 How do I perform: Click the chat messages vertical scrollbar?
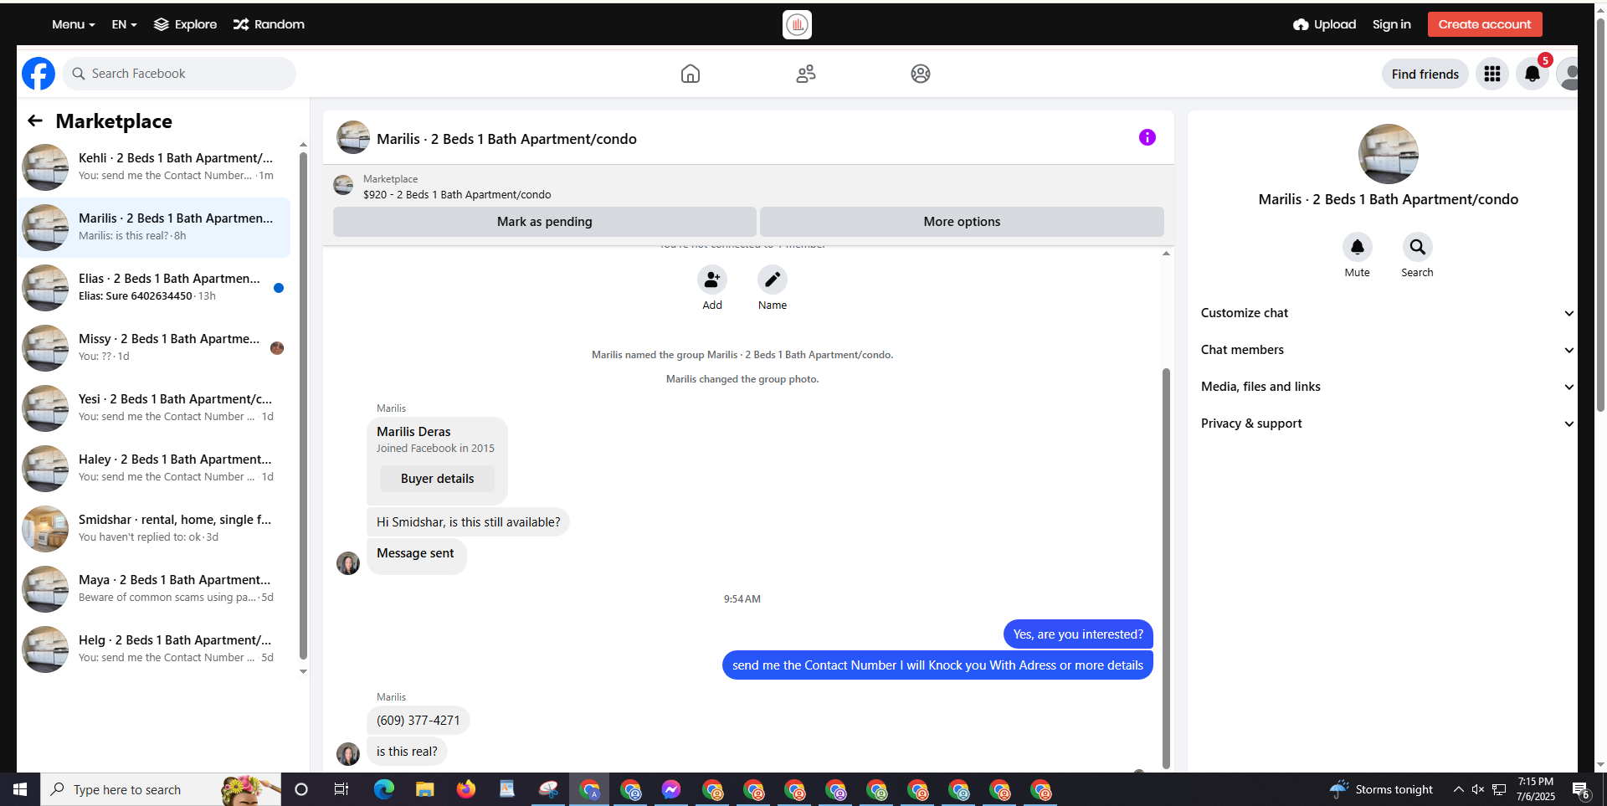(x=1166, y=567)
